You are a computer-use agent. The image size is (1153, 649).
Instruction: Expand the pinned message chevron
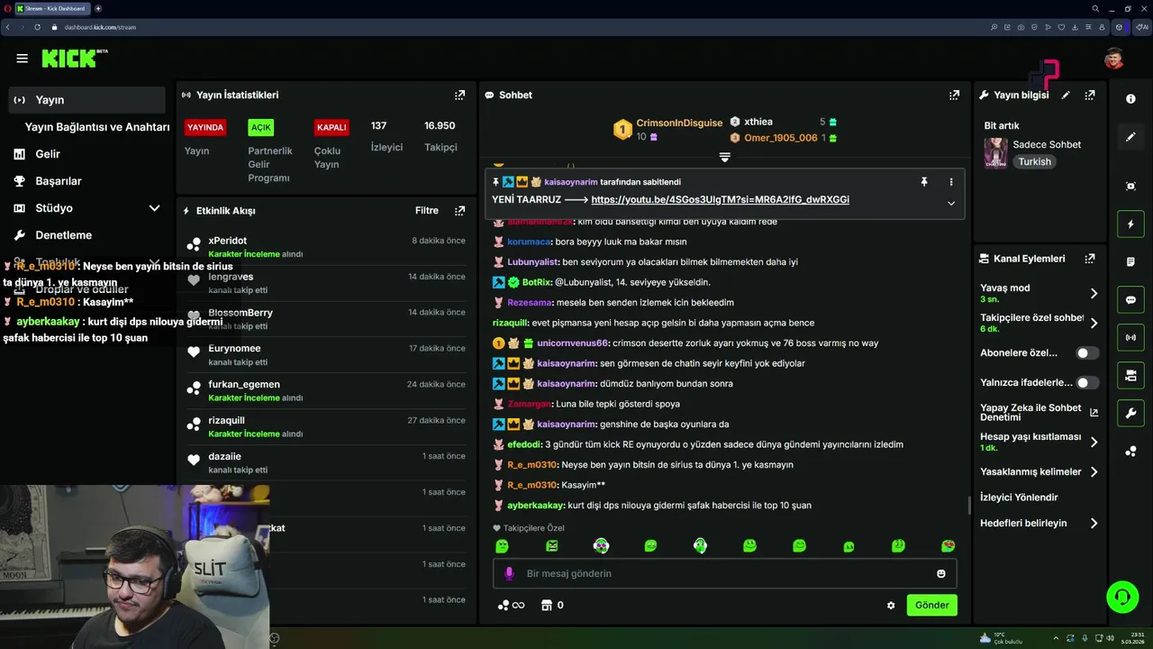950,204
